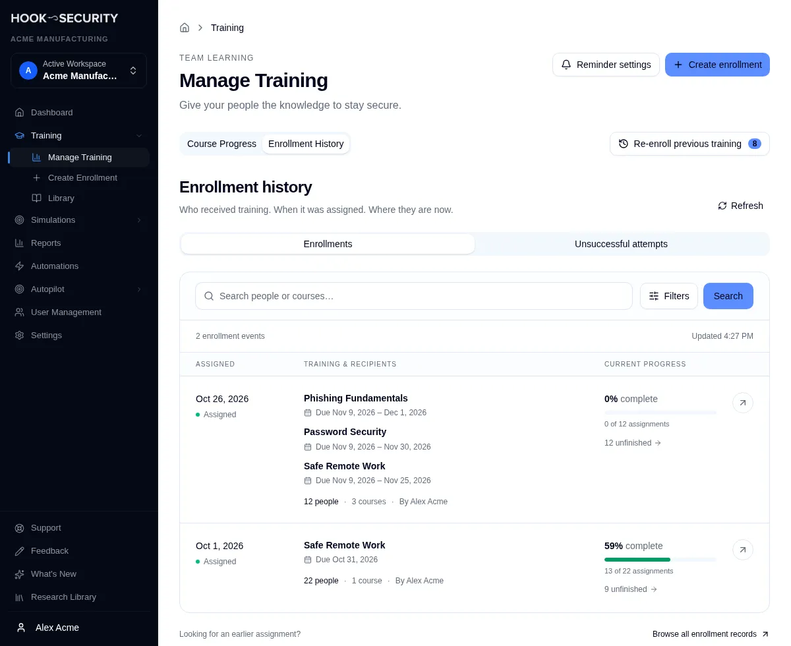Click the Alex Acme profile icon

(x=21, y=628)
